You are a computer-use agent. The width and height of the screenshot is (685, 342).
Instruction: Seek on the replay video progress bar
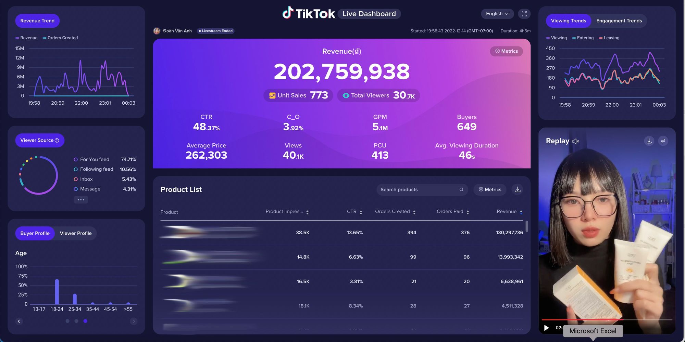click(x=607, y=319)
